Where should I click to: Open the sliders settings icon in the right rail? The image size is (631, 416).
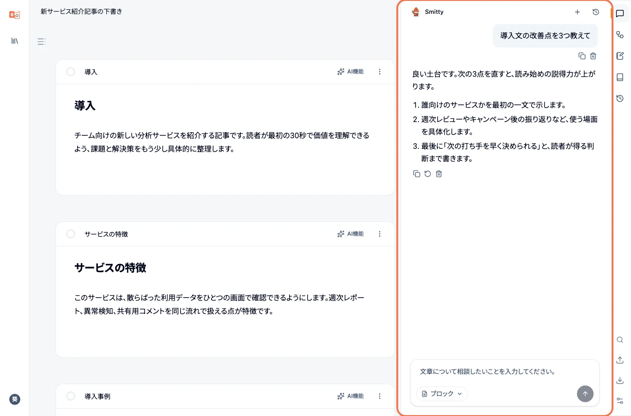pos(620,401)
